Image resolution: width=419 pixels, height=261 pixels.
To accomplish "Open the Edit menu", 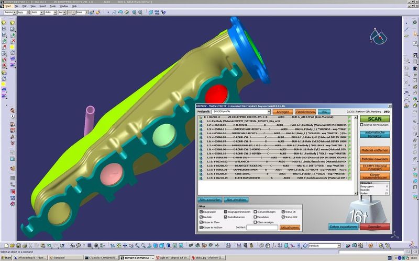I will click(x=24, y=6).
